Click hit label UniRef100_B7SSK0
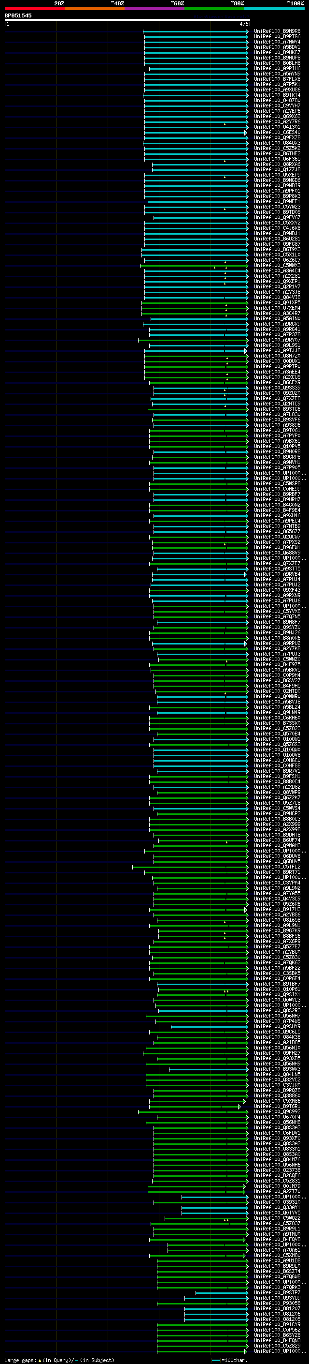The width and height of the screenshot is (309, 1364). pyautogui.click(x=277, y=723)
